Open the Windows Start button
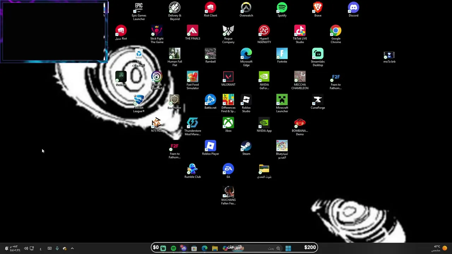The height and width of the screenshot is (254, 452). click(288, 248)
